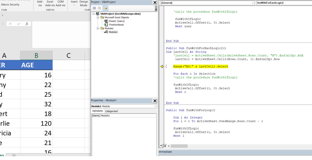Select column C header in Excel
312x160 pixels.
[x=69, y=55]
